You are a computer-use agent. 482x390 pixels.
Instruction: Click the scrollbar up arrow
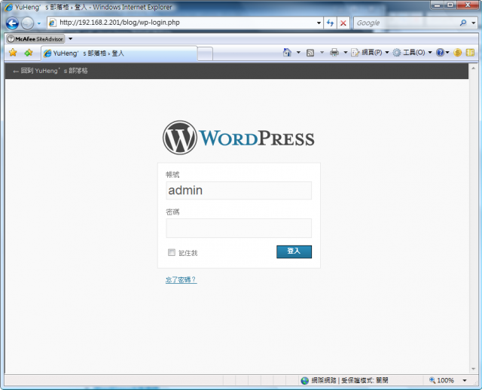(x=474, y=68)
